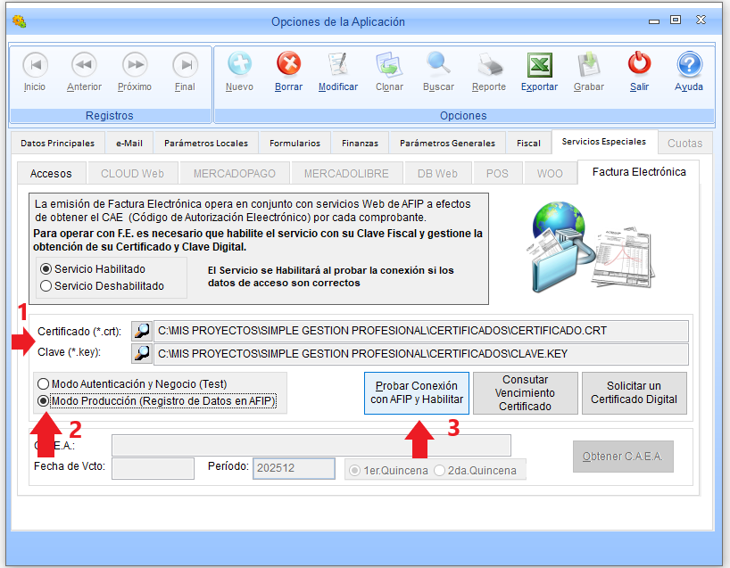Viewport: 730px width, 568px height.
Task: Open the Exportar Excel icon
Action: [539, 64]
